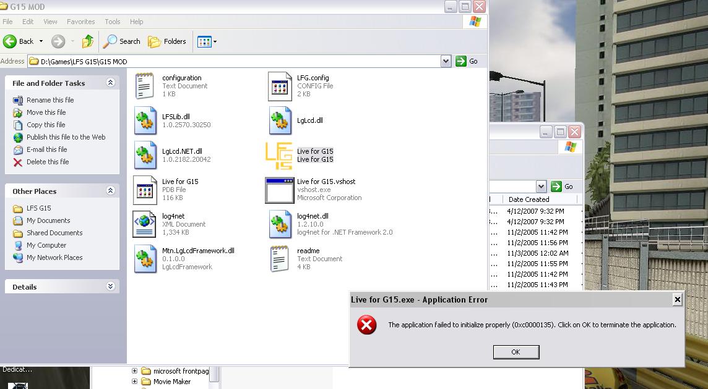Expand the Details panel
Image resolution: width=708 pixels, height=389 pixels.
[x=110, y=287]
